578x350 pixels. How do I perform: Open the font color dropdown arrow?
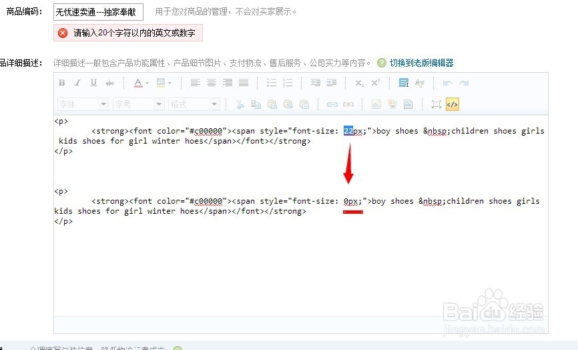coord(147,83)
